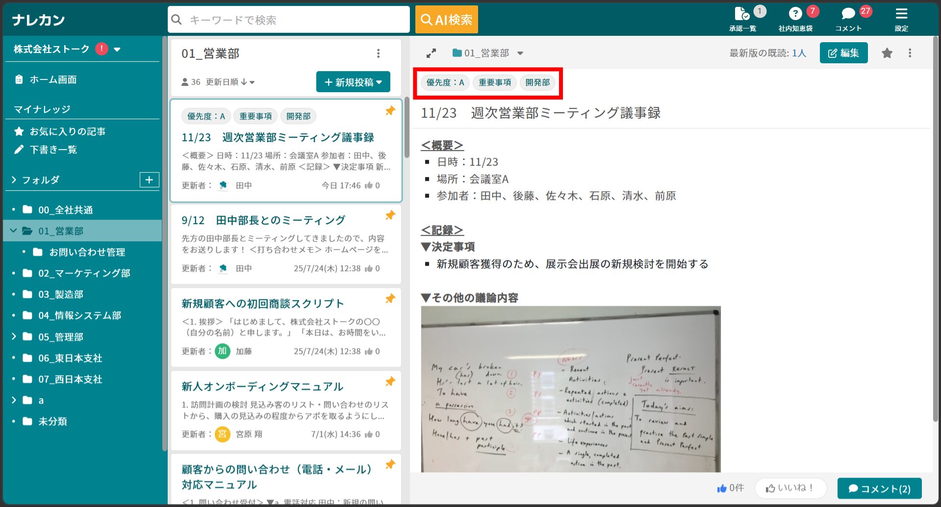Click the 優先度:A tag in article view

pos(445,82)
